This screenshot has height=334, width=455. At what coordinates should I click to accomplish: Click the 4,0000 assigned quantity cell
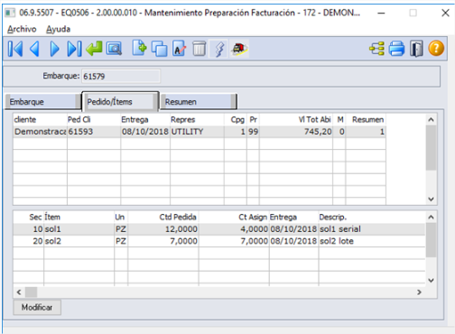tap(234, 229)
